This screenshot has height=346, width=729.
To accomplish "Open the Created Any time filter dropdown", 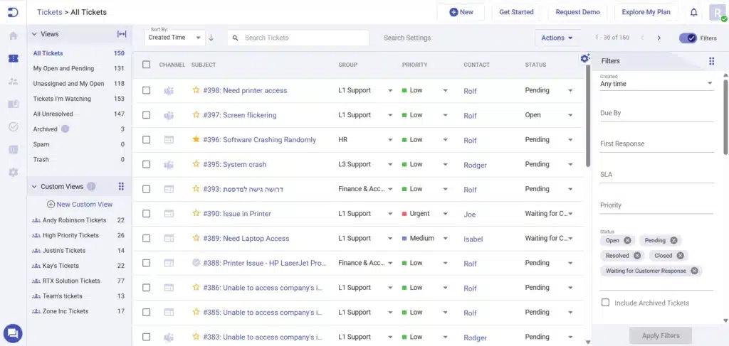I will tap(656, 84).
